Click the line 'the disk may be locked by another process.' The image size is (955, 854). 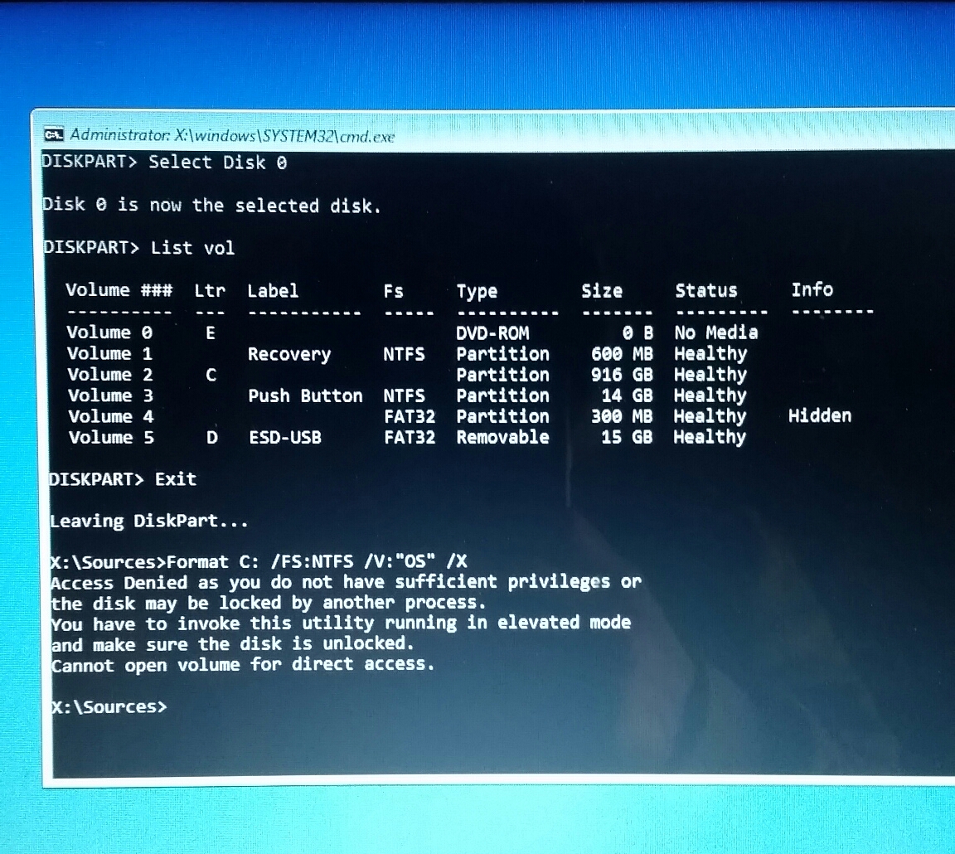pyautogui.click(x=269, y=603)
